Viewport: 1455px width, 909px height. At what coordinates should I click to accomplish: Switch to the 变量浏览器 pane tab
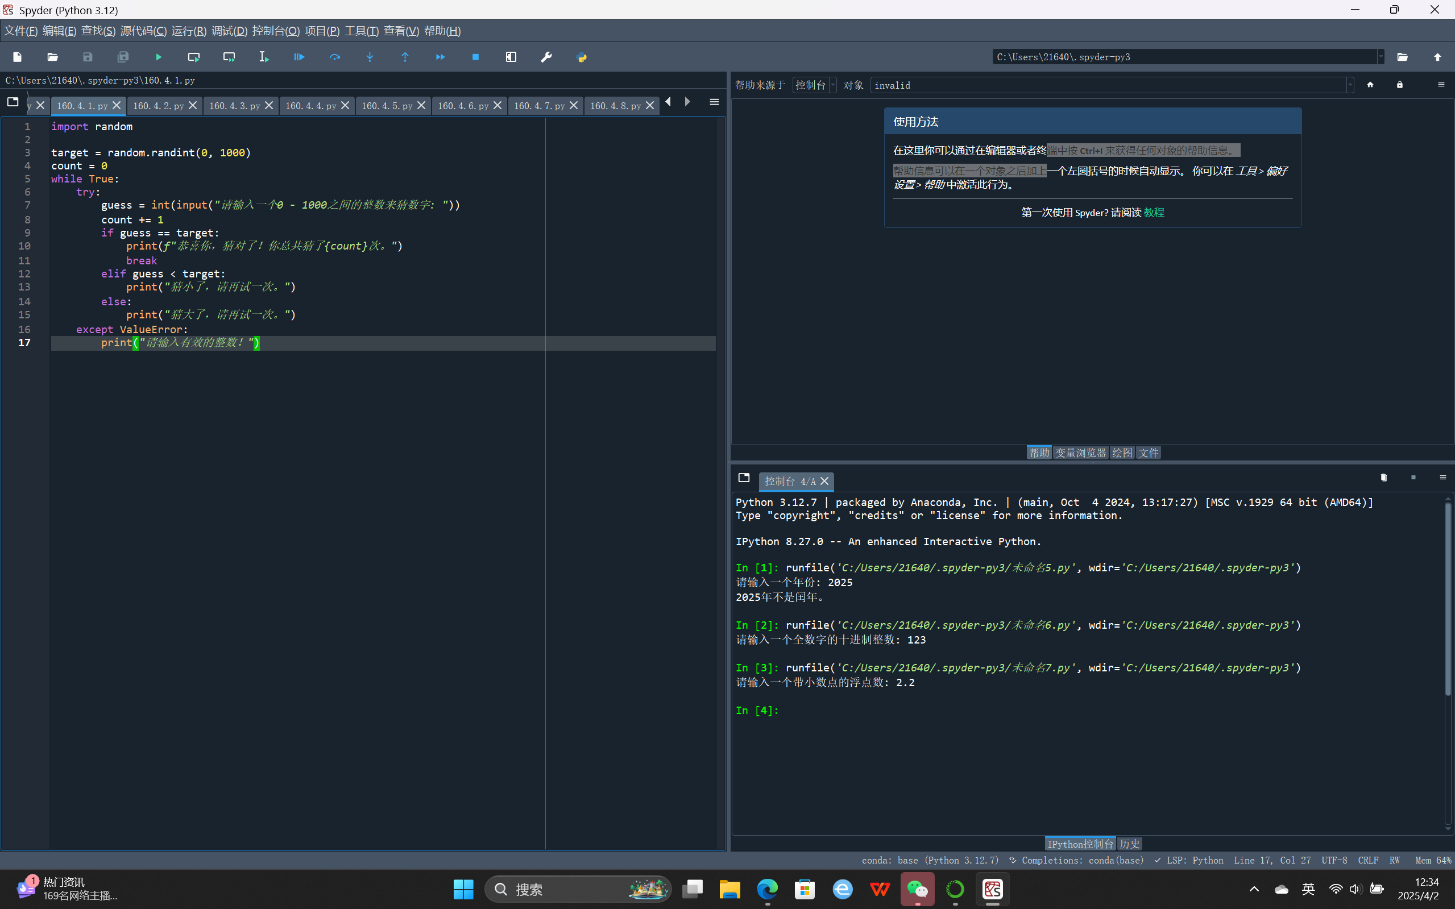[x=1080, y=453]
